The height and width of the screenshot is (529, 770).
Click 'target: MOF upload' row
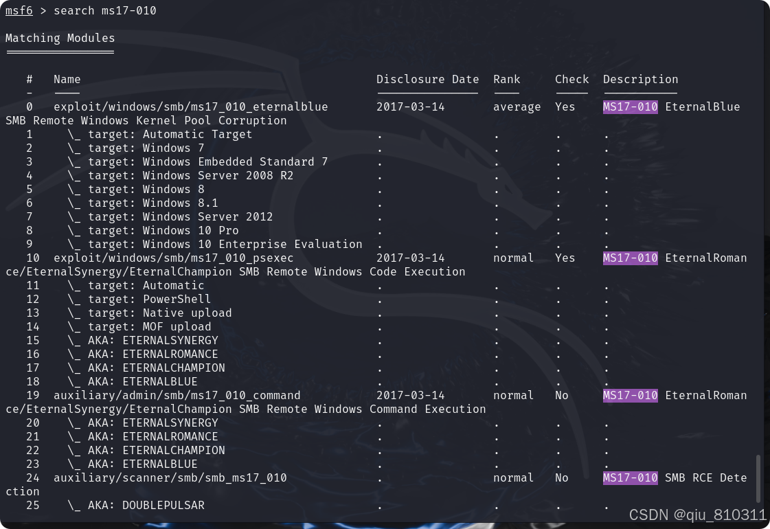point(139,326)
